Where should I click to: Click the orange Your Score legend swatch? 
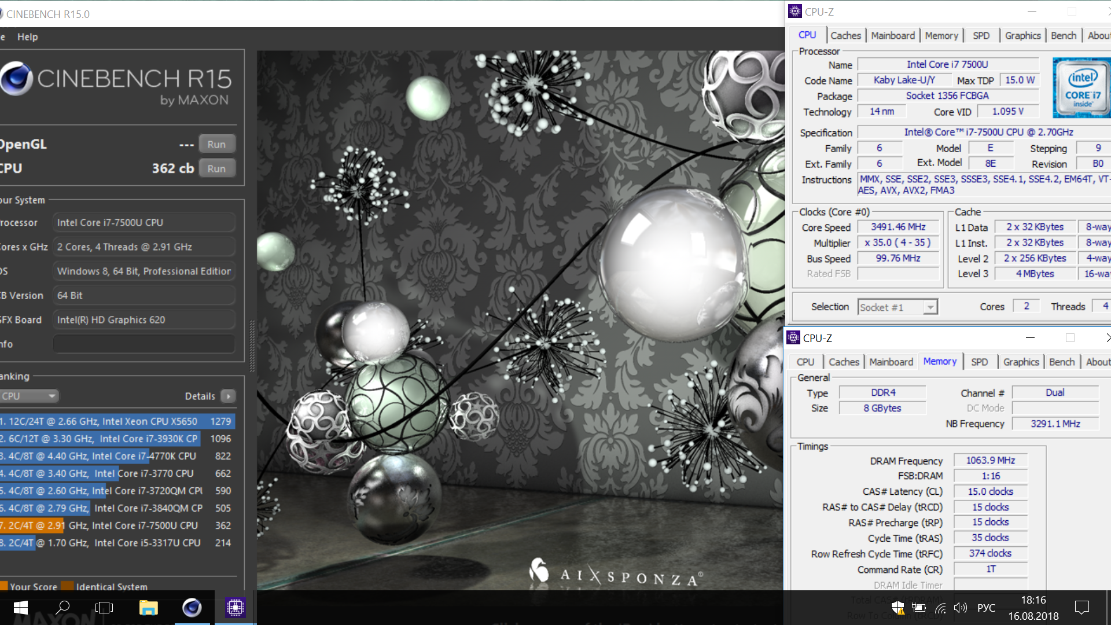[4, 586]
